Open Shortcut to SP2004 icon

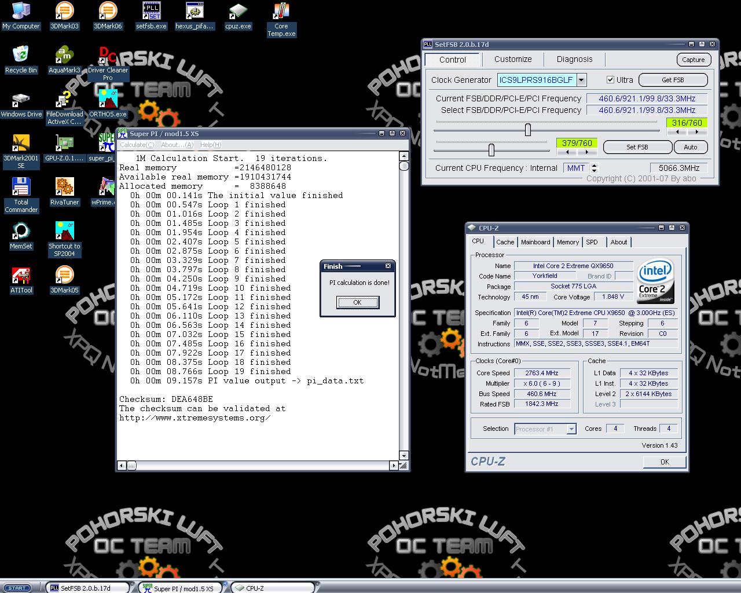[x=64, y=240]
